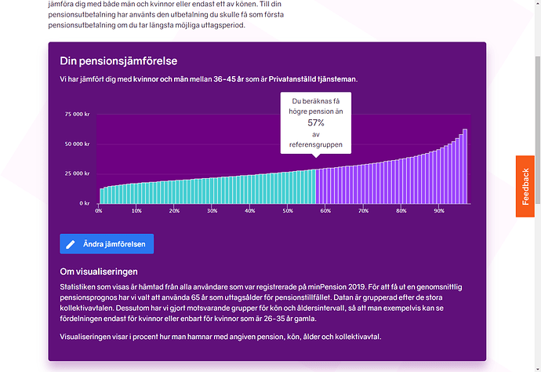Click the 57% value in the tooltip
The image size is (541, 372).
click(316, 122)
